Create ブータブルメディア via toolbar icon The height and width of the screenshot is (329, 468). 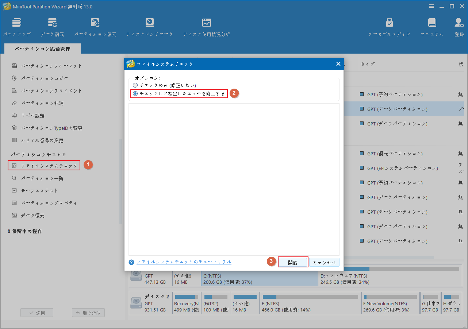tap(389, 27)
